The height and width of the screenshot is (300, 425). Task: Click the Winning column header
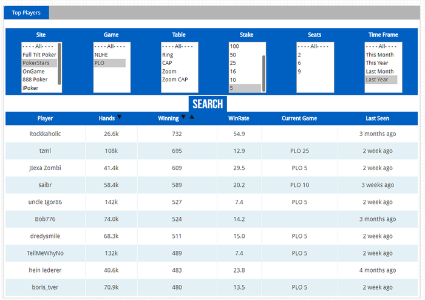[168, 118]
